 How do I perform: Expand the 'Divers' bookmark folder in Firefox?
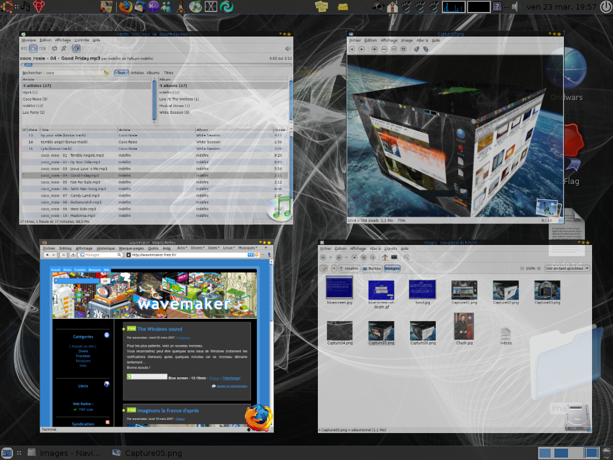click(198, 248)
